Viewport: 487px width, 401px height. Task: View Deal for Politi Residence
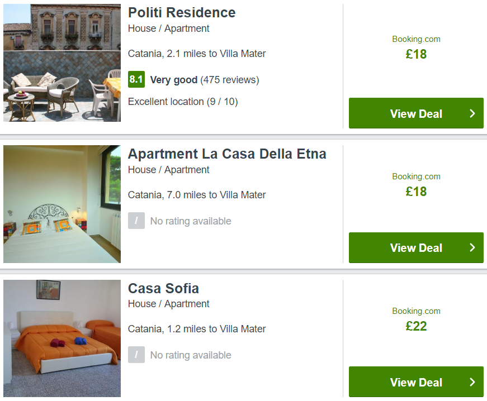point(416,113)
